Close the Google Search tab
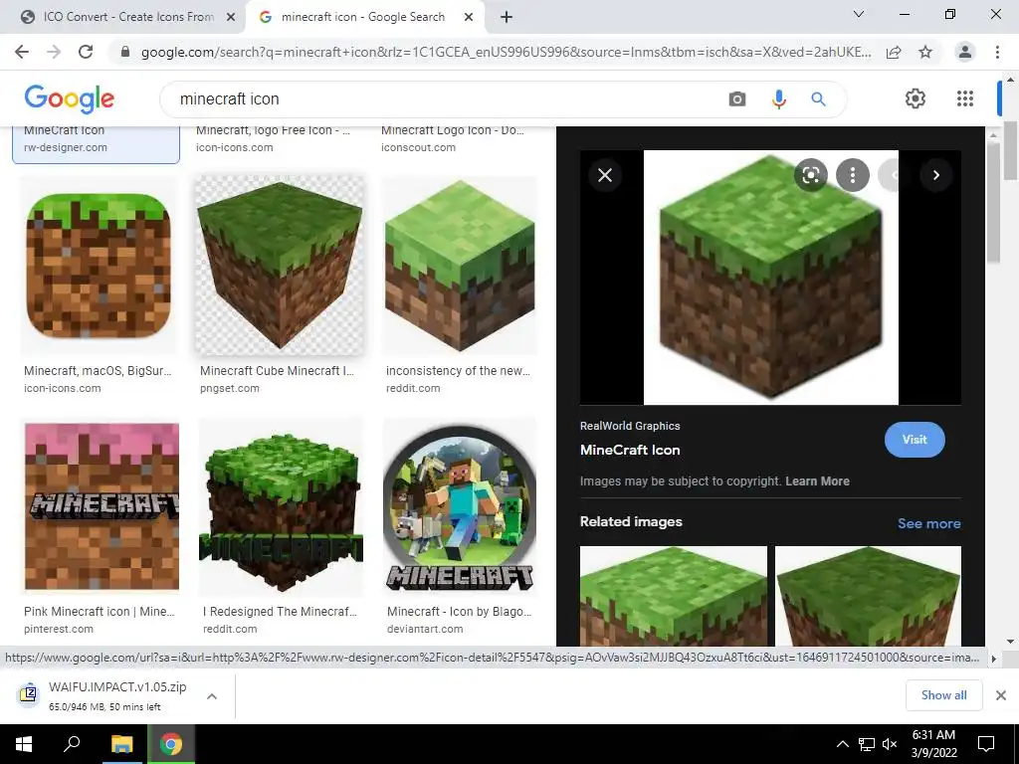The height and width of the screenshot is (764, 1019). (x=469, y=17)
